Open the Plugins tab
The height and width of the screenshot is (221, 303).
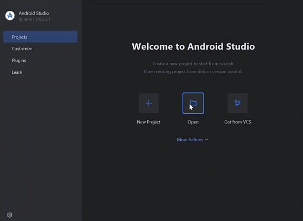(19, 60)
